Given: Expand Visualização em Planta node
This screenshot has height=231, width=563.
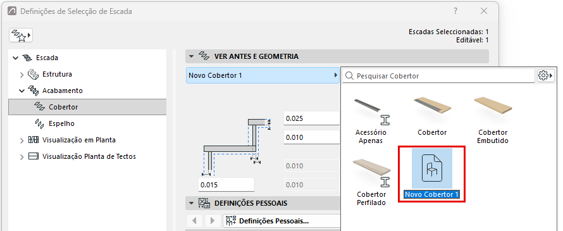Looking at the screenshot, I should point(22,140).
